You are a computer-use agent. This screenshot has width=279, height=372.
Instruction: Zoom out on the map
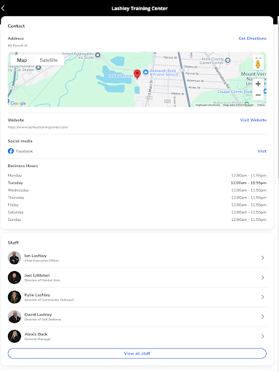coord(258,95)
